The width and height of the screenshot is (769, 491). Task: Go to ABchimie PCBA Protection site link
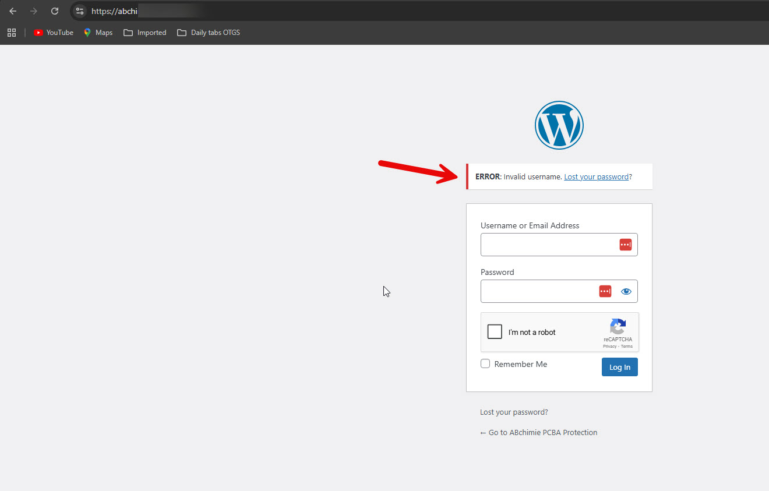539,432
